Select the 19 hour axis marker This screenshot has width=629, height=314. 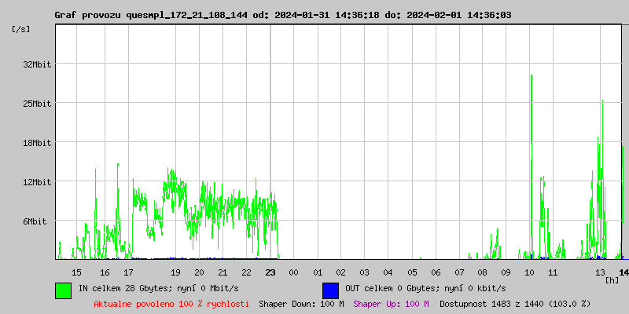(x=176, y=272)
